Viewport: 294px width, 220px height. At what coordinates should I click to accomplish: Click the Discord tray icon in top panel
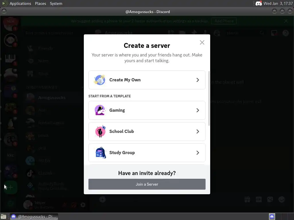click(x=259, y=3)
